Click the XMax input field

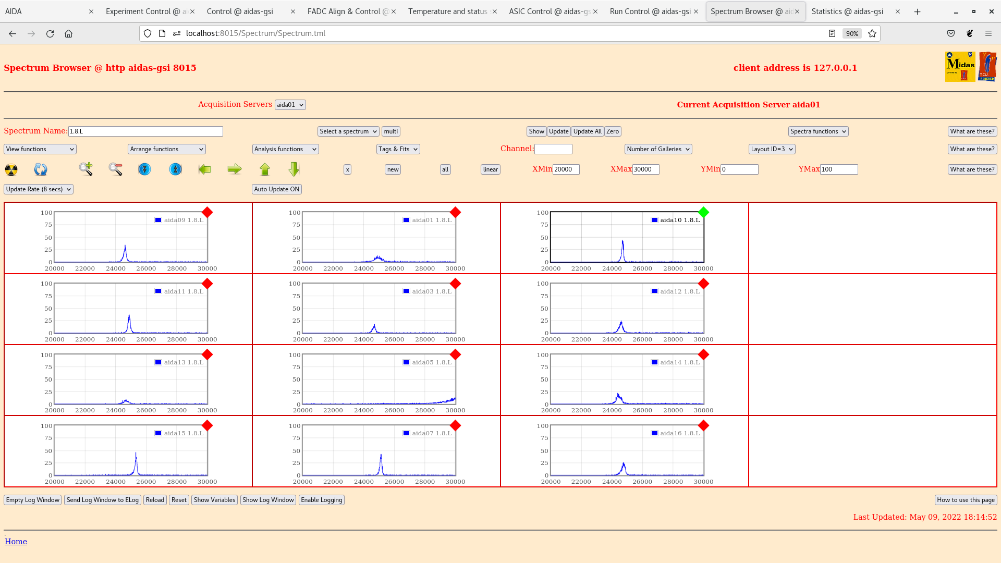click(645, 169)
